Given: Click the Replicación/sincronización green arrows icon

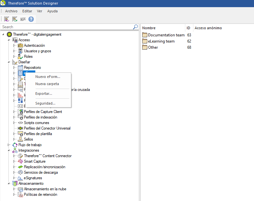Looking at the screenshot, I should 20,167.
